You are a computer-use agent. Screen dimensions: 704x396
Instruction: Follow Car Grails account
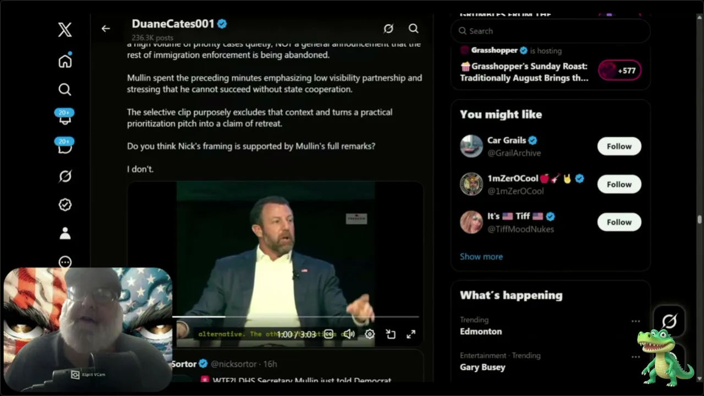tap(619, 146)
